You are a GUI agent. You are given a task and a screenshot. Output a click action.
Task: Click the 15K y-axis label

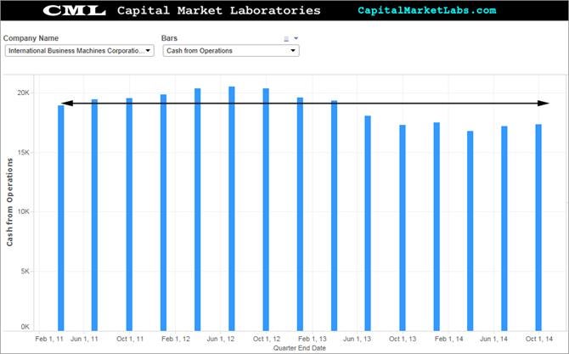(x=24, y=152)
